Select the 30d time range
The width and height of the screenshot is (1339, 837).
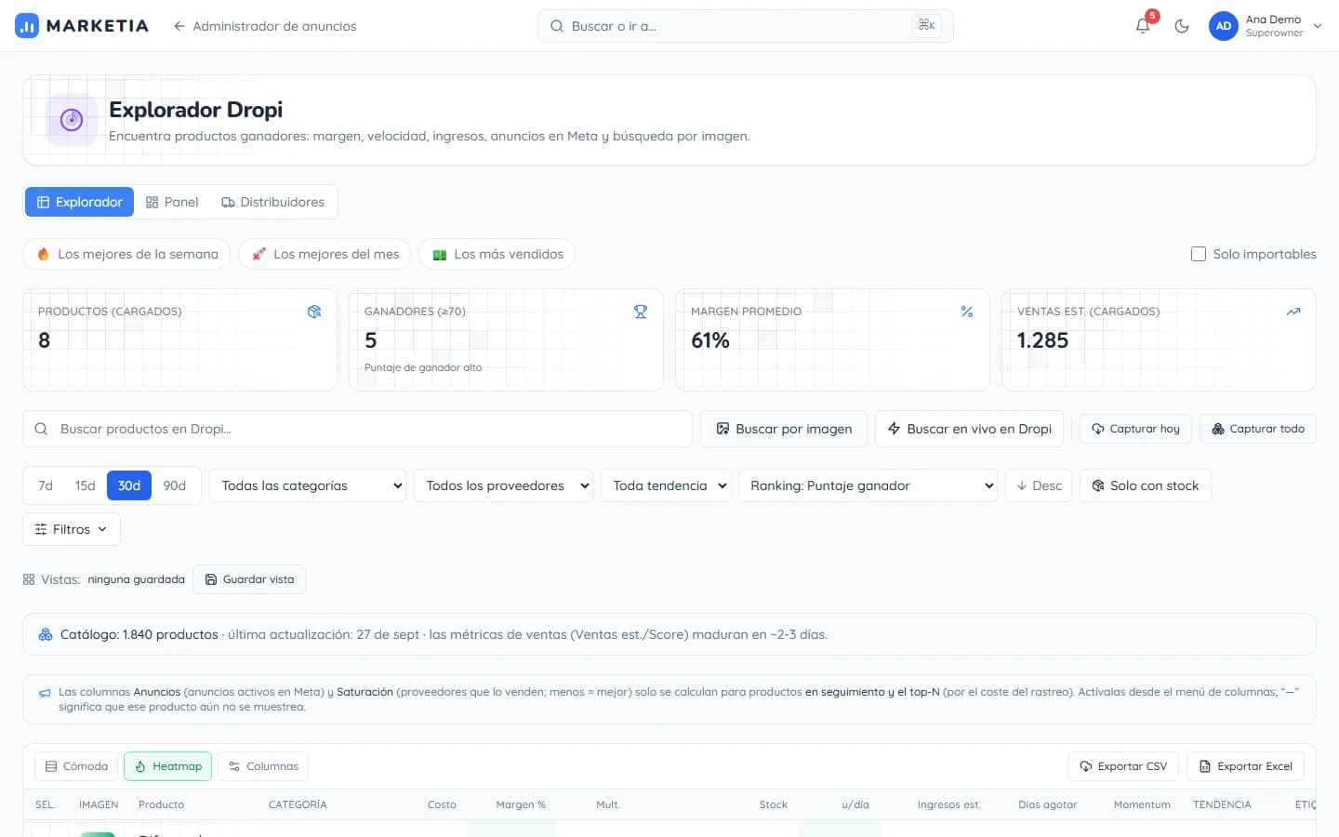(x=129, y=485)
